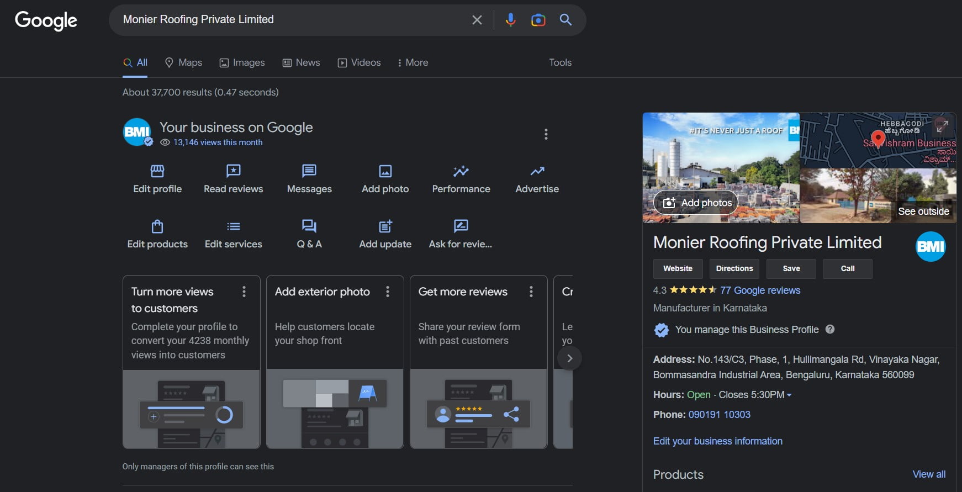Open Edit services
962x492 pixels.
tap(234, 234)
